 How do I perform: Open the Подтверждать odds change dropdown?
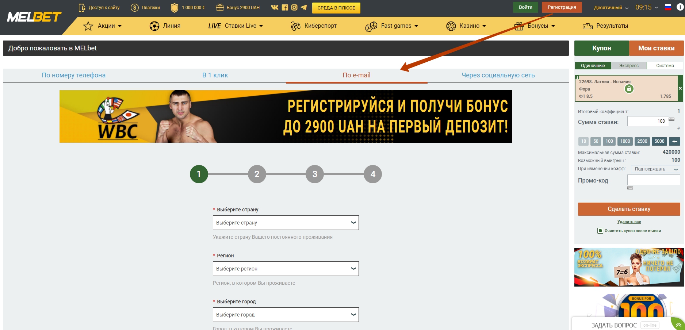pyautogui.click(x=655, y=169)
